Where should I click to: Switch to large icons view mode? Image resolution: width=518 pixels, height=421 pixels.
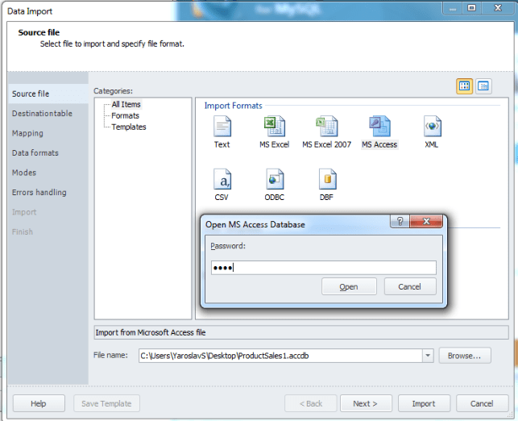(x=464, y=86)
